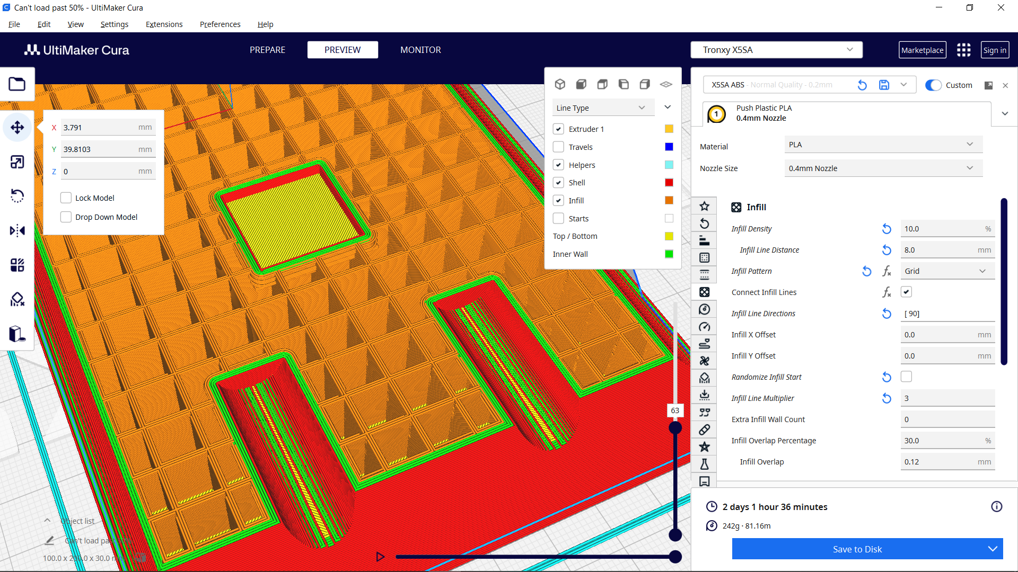Enable the Travels line type checkbox
Image resolution: width=1018 pixels, height=572 pixels.
558,147
